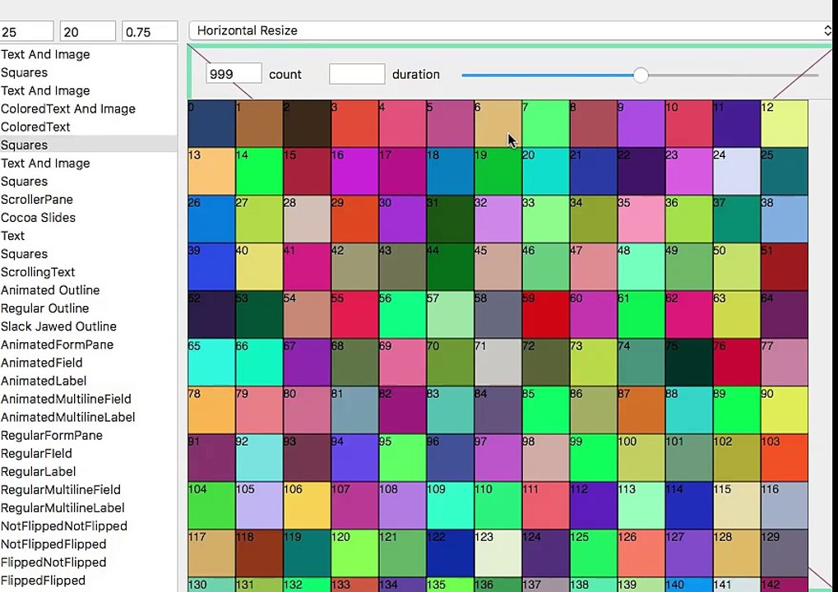Click the dark red square numbered 51

pos(785,266)
